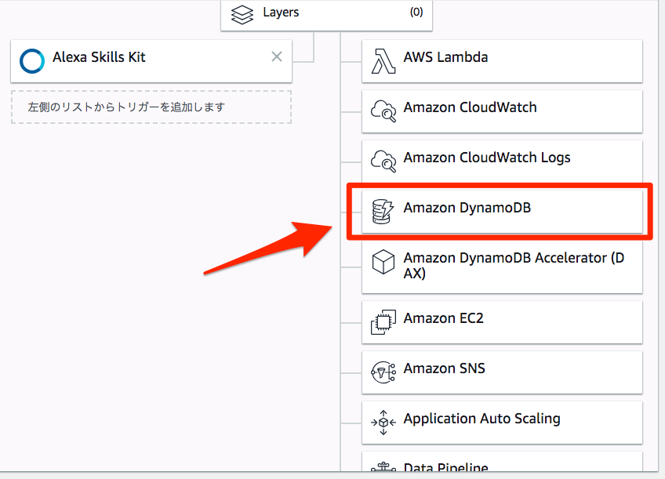Choose Amazon SNS from the services list
The image size is (665, 479).
coord(502,372)
